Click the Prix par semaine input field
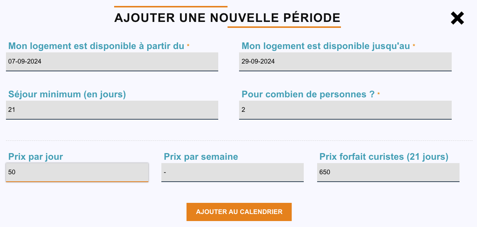The height and width of the screenshot is (227, 477). click(x=232, y=172)
